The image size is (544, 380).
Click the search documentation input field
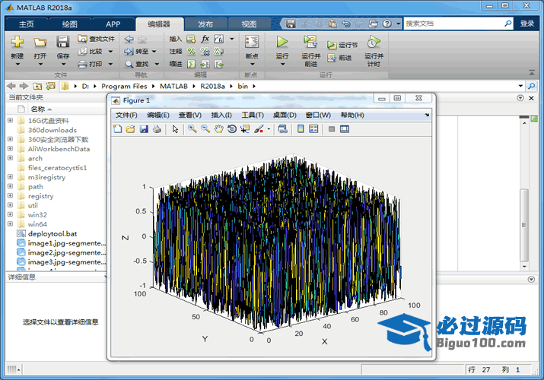(x=453, y=24)
